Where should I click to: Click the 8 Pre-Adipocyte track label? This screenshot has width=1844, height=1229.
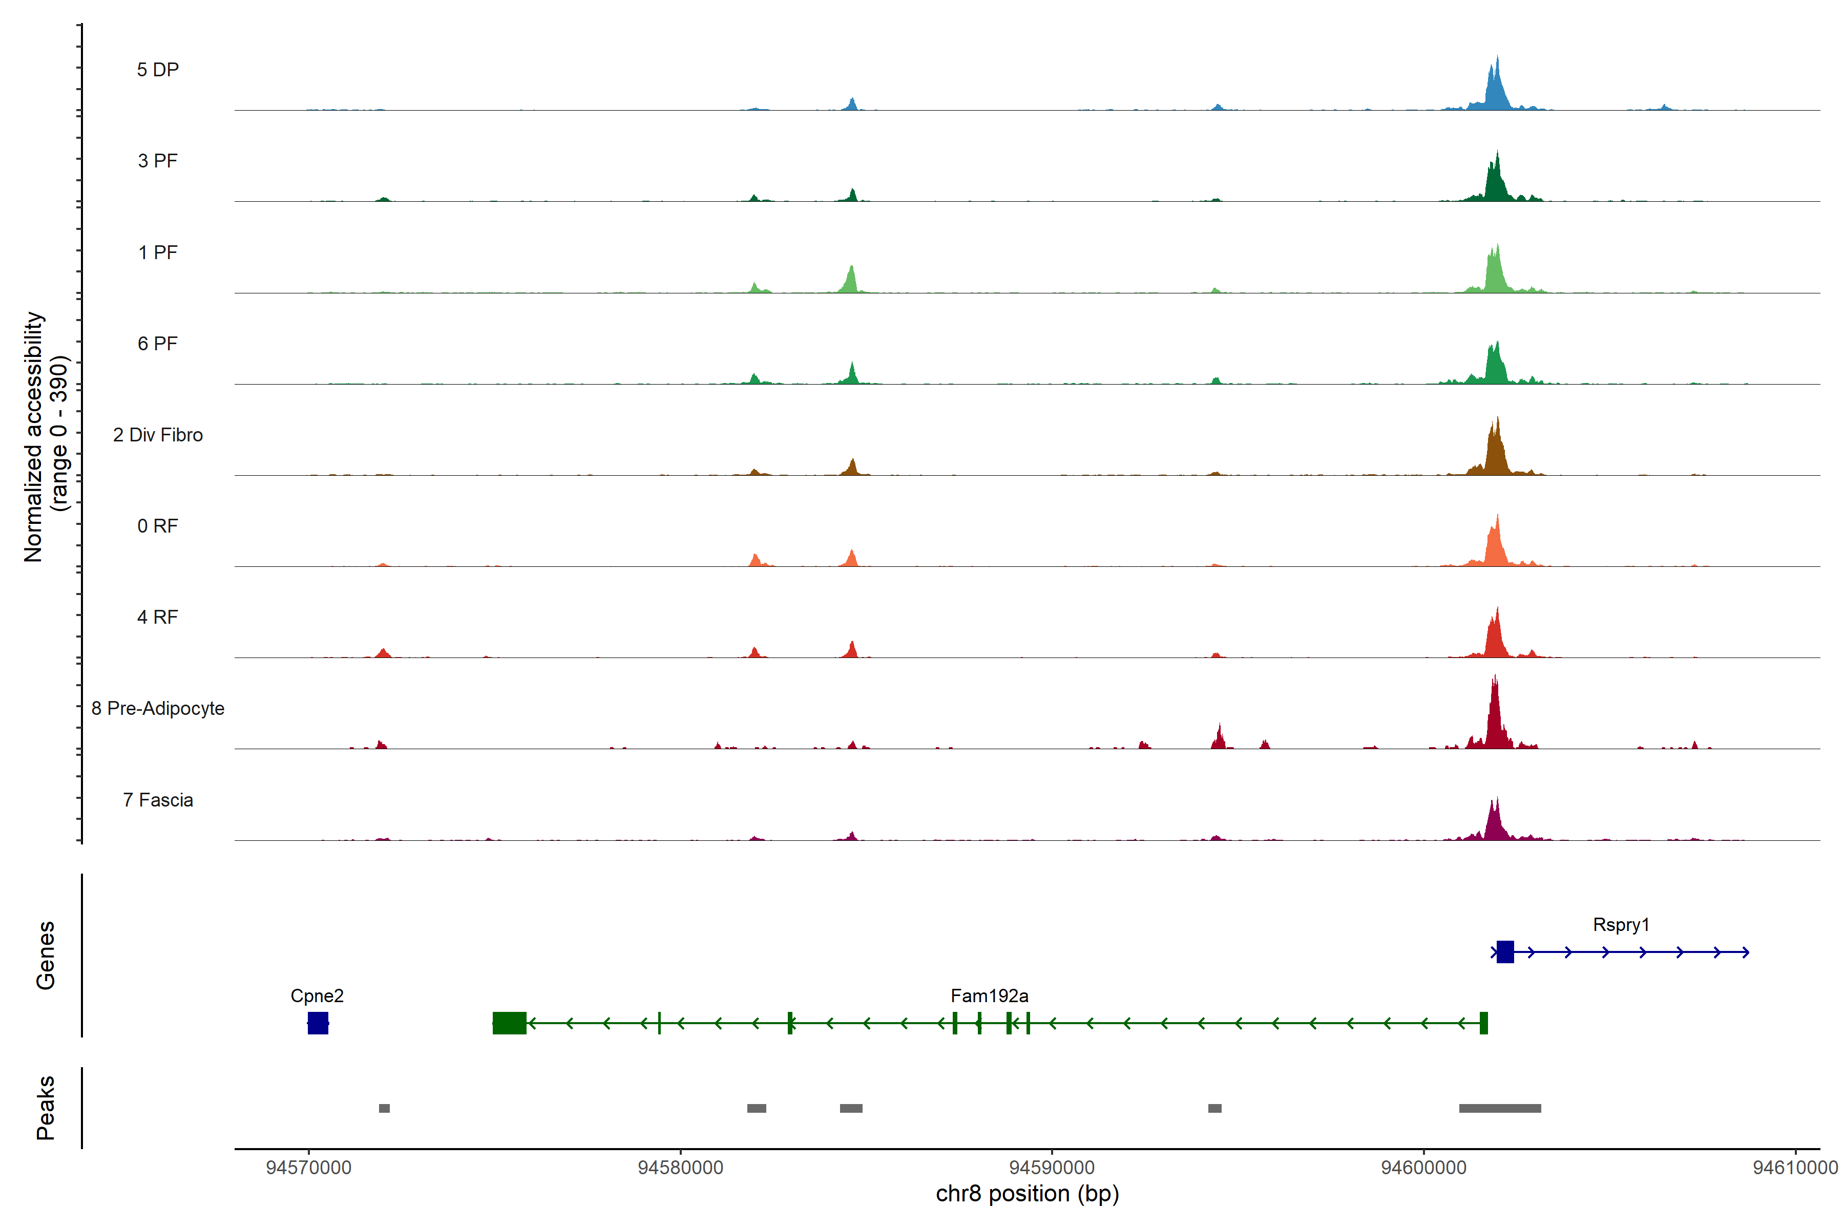tap(158, 709)
